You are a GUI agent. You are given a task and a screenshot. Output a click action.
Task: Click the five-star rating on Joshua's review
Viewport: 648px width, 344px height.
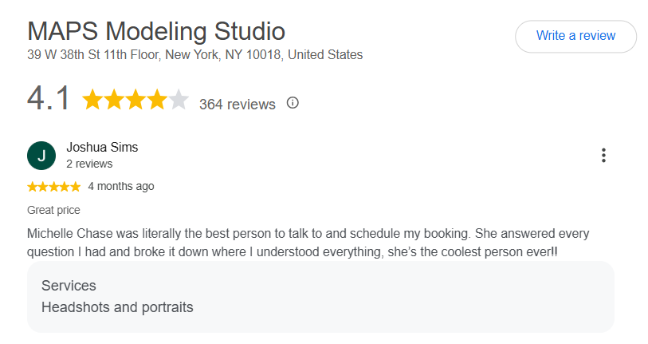53,187
